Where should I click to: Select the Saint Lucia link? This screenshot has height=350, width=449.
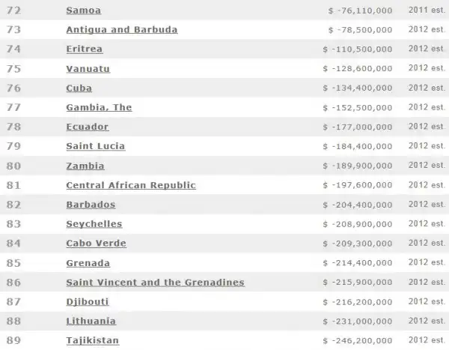click(95, 146)
